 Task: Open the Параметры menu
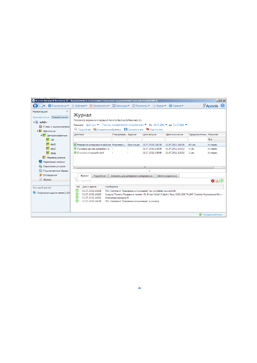point(141,106)
